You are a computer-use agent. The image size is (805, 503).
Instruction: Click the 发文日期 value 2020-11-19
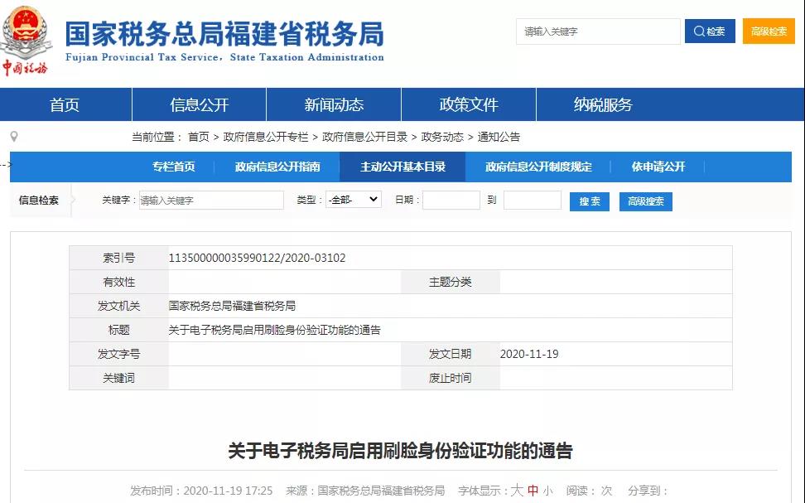(x=529, y=354)
